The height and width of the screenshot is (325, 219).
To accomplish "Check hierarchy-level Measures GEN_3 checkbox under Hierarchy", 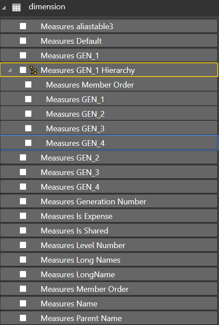I will [28, 128].
